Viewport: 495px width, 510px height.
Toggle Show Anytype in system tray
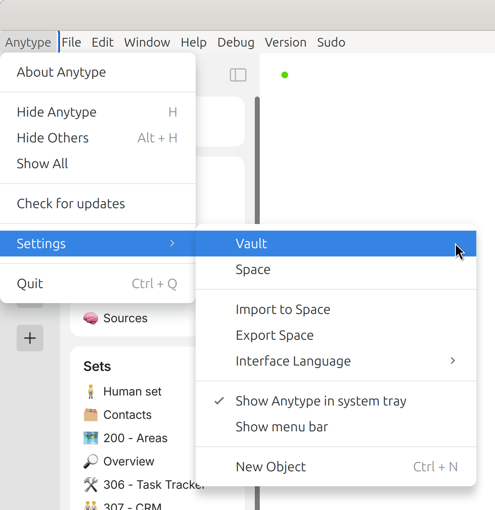pos(336,401)
